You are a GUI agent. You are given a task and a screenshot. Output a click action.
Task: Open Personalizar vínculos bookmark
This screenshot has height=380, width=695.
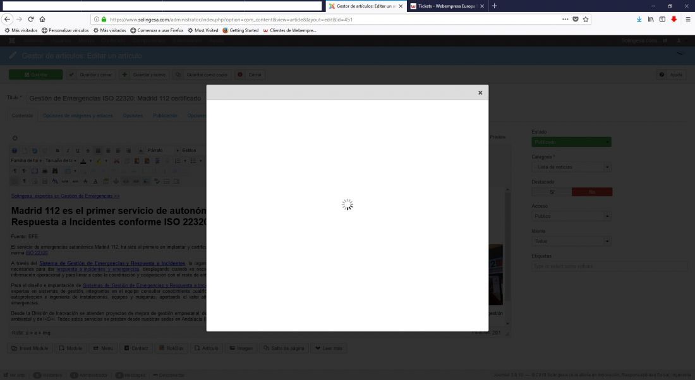click(x=65, y=30)
